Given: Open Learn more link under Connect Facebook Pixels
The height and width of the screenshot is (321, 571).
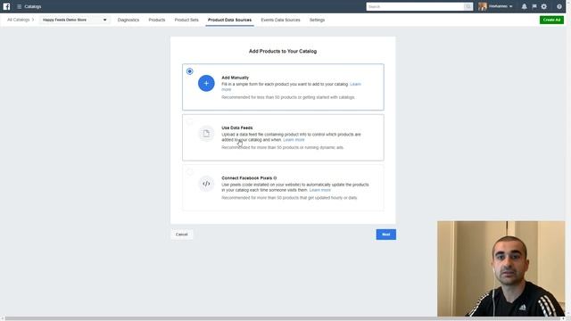Looking at the screenshot, I should [x=319, y=190].
